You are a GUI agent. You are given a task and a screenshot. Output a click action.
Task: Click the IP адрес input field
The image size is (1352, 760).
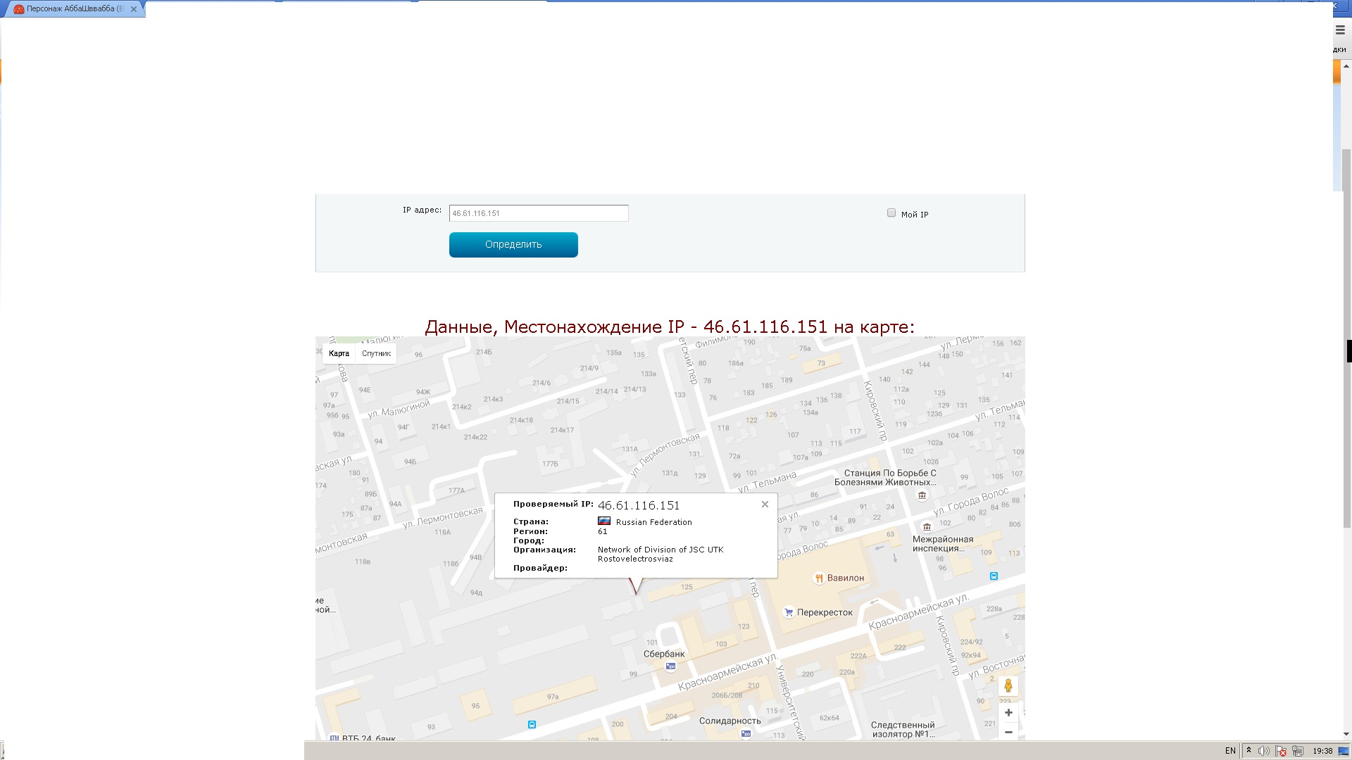click(x=539, y=213)
